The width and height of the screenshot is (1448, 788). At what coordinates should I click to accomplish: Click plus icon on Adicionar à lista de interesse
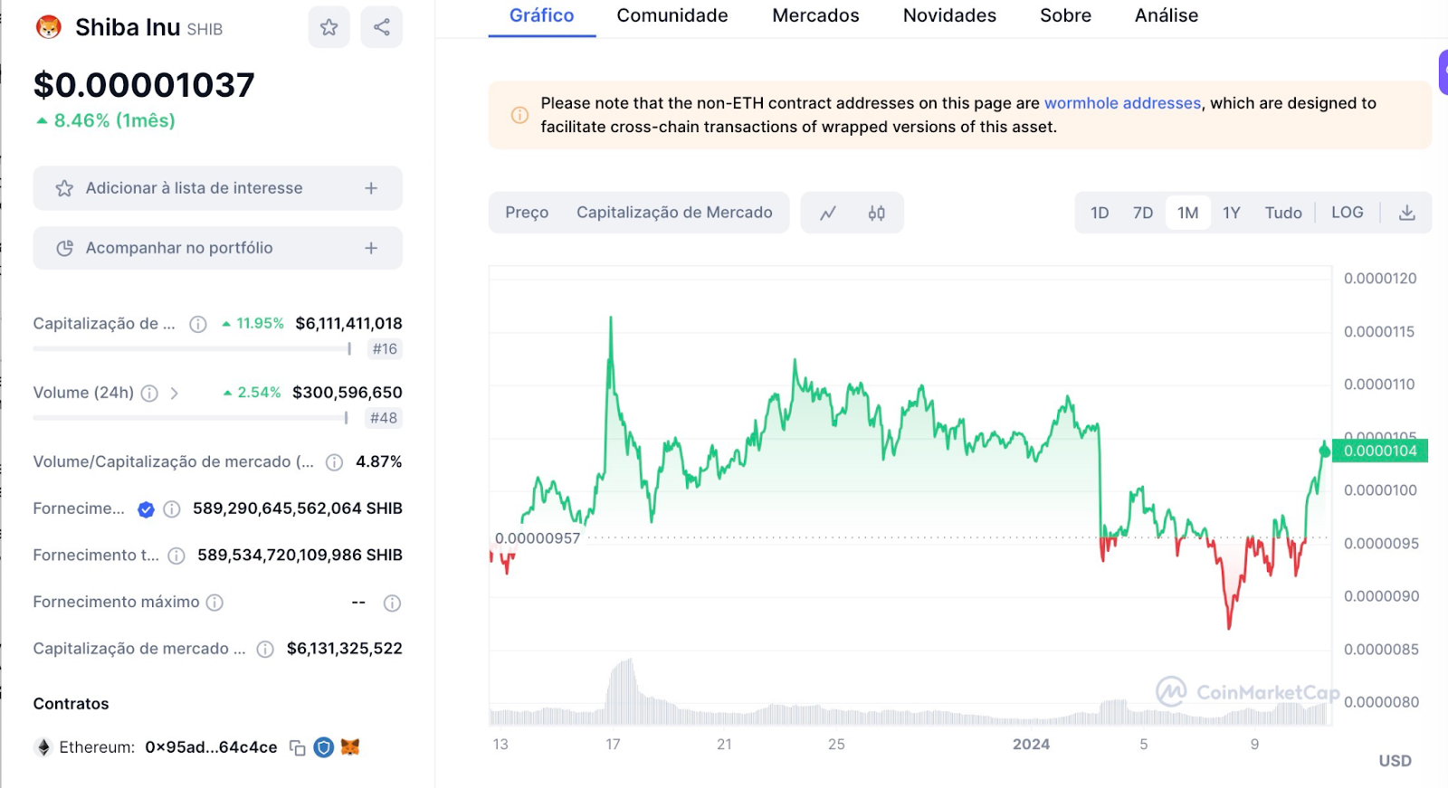pyautogui.click(x=371, y=188)
